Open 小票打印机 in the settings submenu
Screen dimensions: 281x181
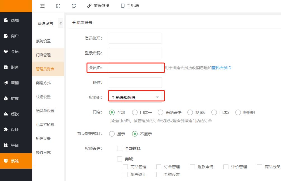coord(45,125)
